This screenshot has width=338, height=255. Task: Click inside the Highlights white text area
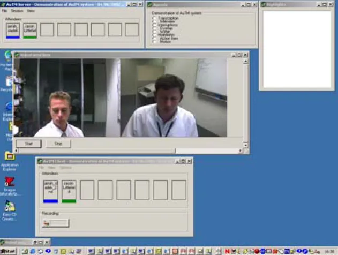[x=297, y=49]
